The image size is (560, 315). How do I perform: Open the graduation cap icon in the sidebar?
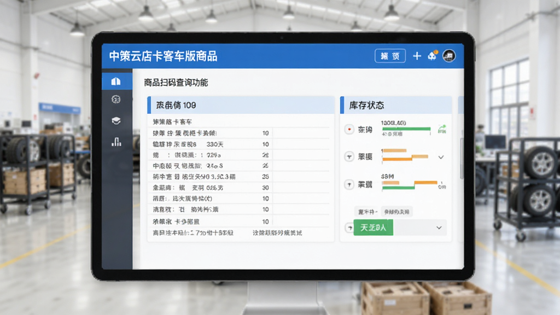(x=116, y=121)
